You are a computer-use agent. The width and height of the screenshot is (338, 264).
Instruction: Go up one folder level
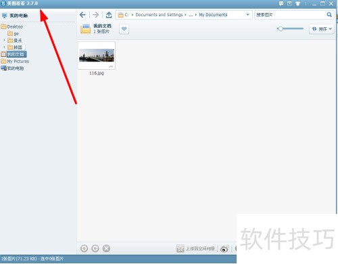click(x=109, y=15)
